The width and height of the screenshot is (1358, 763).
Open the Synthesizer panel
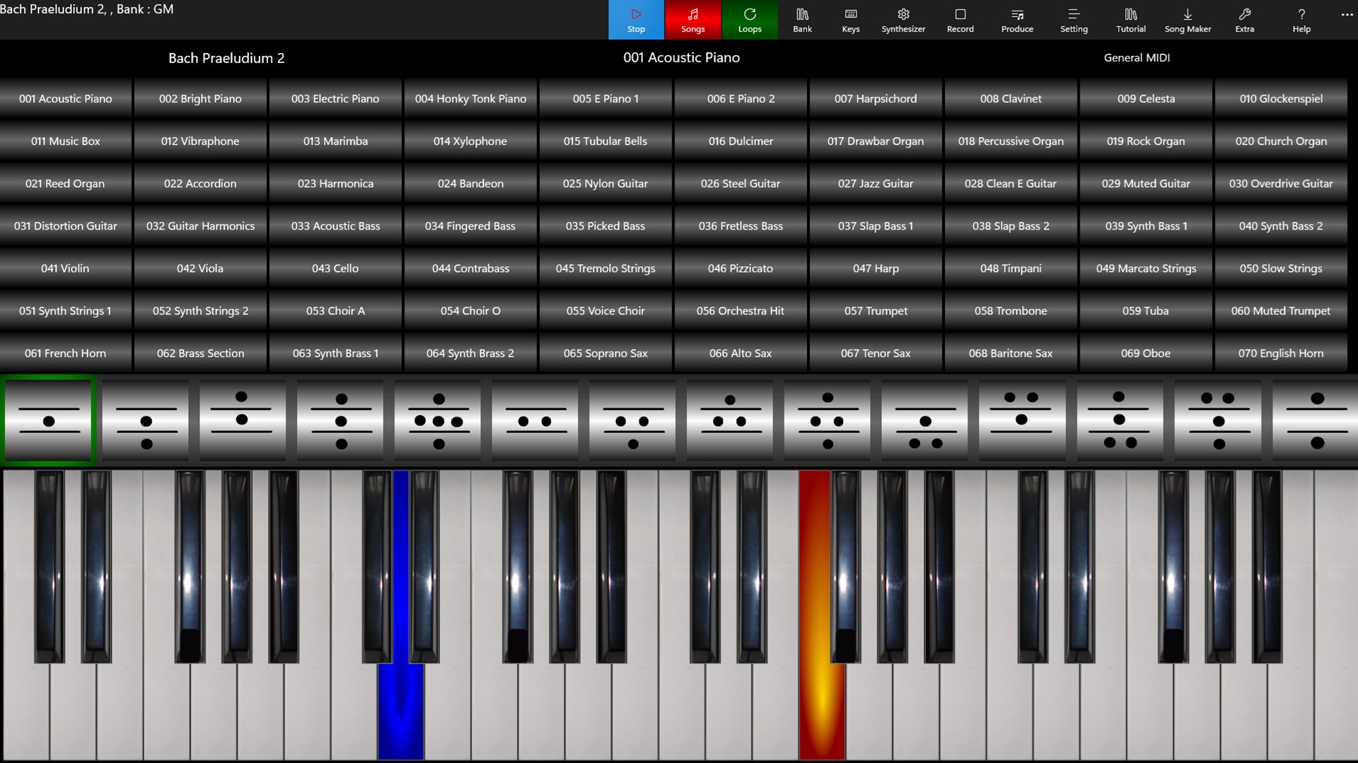click(903, 20)
